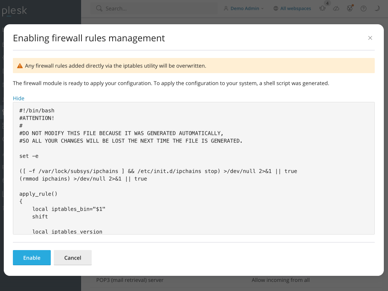Click the Plesk logo in the top-left corner
The image size is (388, 291).
coord(15,11)
